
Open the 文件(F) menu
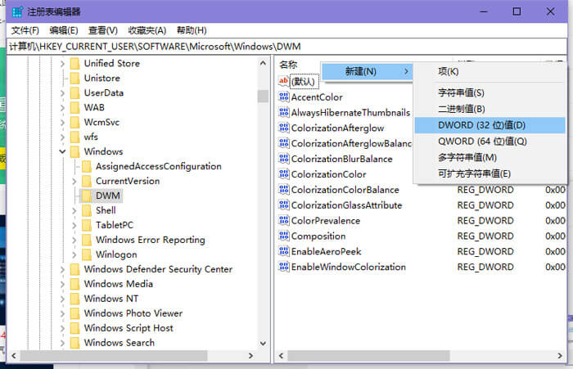[25, 30]
